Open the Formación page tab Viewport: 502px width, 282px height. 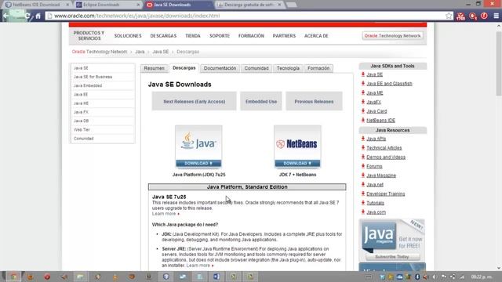(x=318, y=68)
